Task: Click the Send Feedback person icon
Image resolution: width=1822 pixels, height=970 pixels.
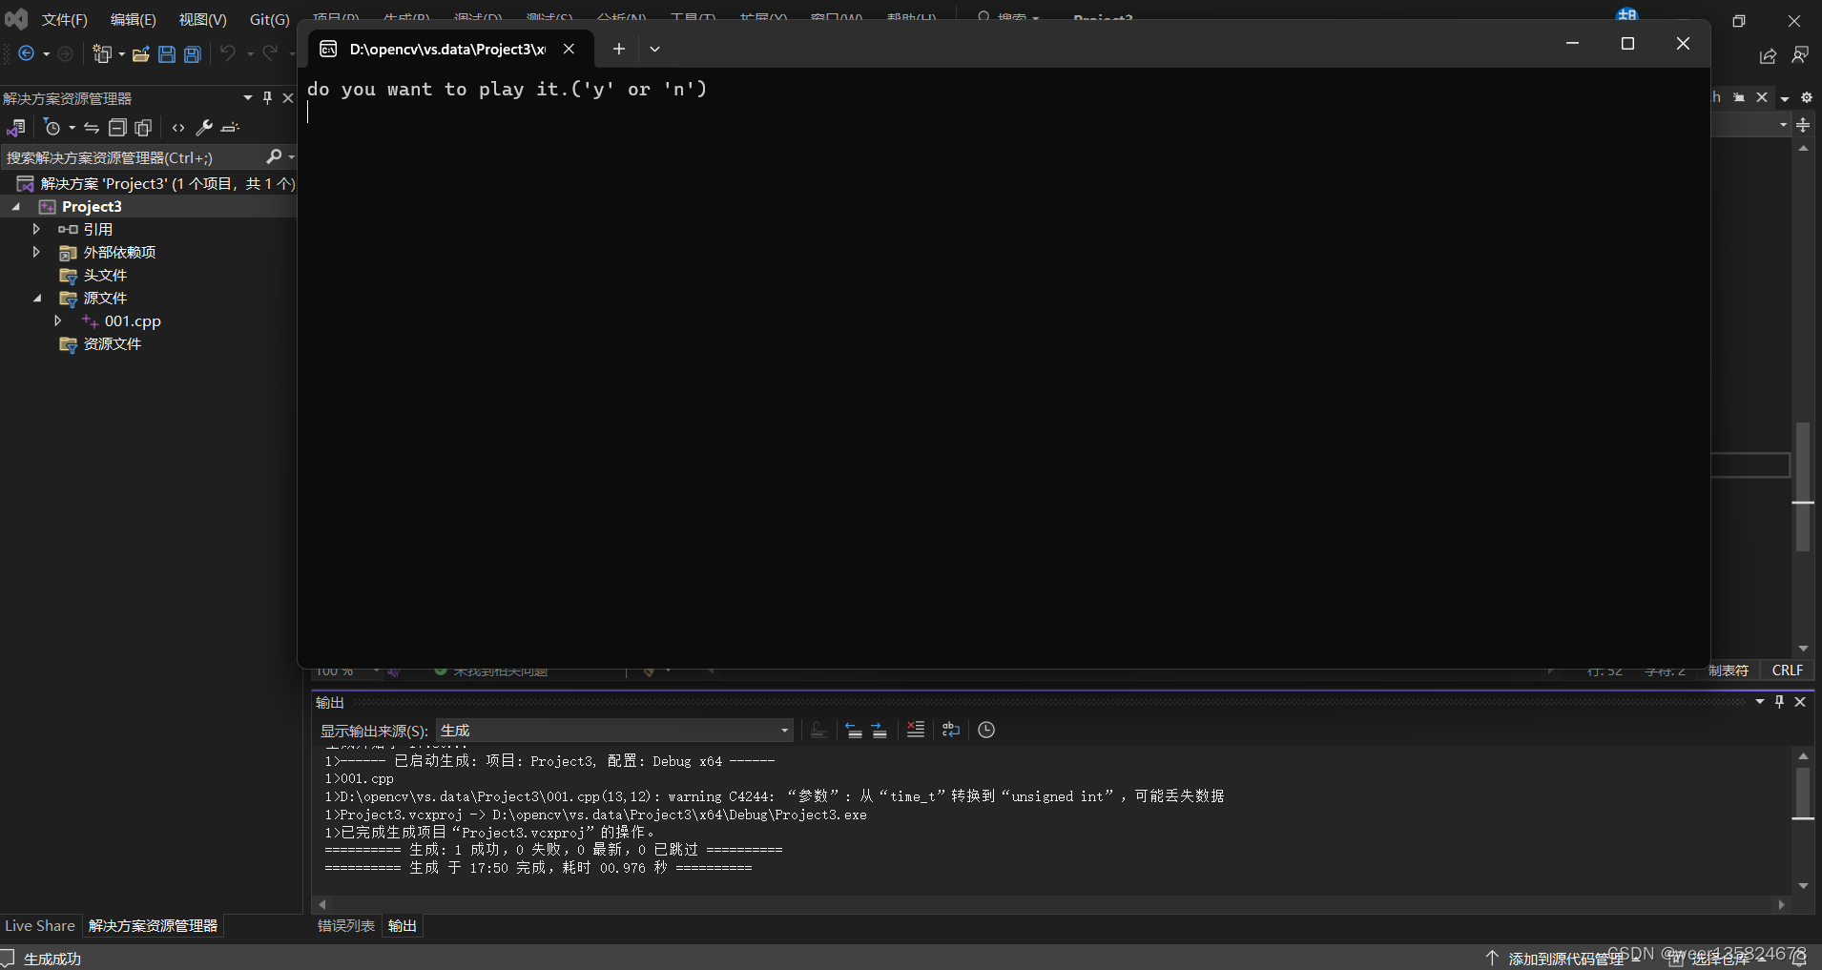Action: coord(1800,55)
